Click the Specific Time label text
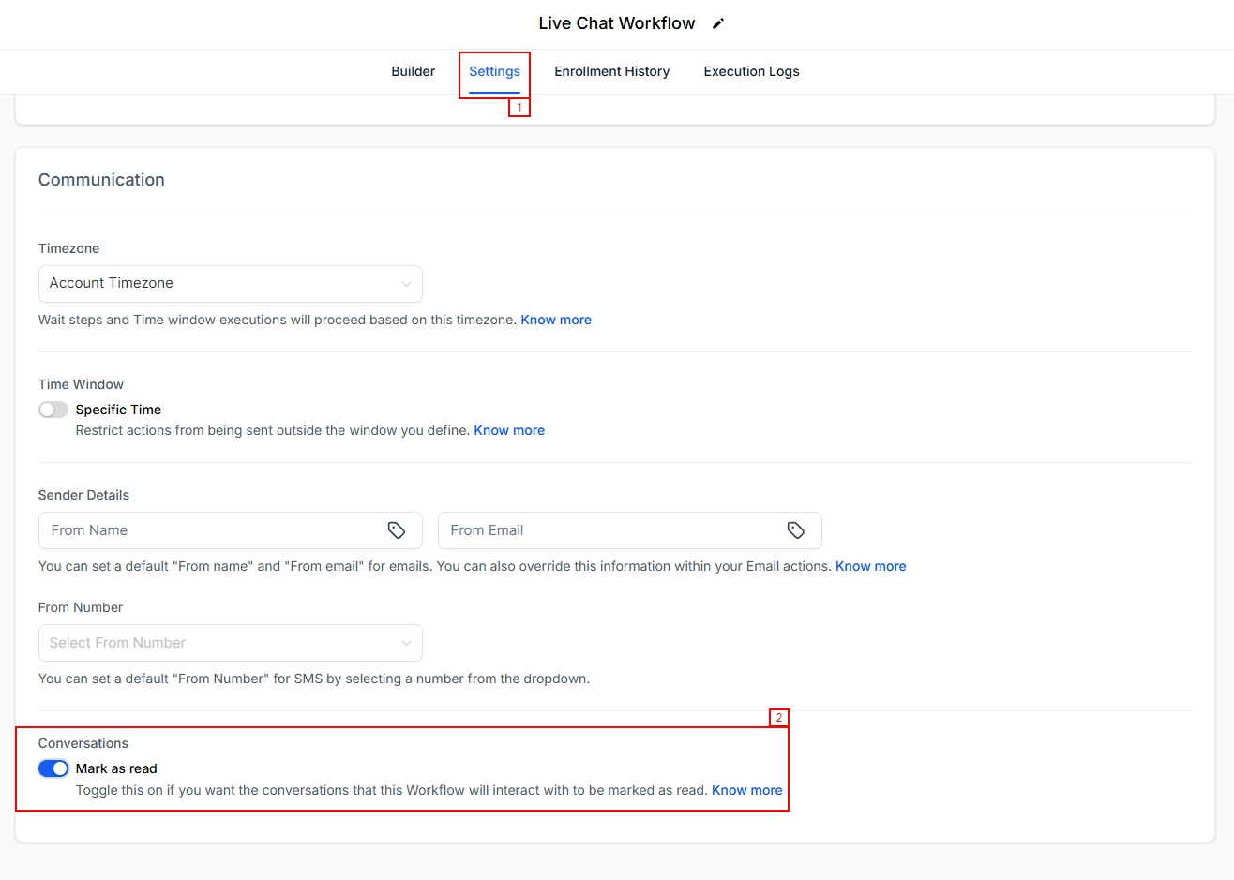Viewport: 1234px width, 880px height. (x=118, y=410)
